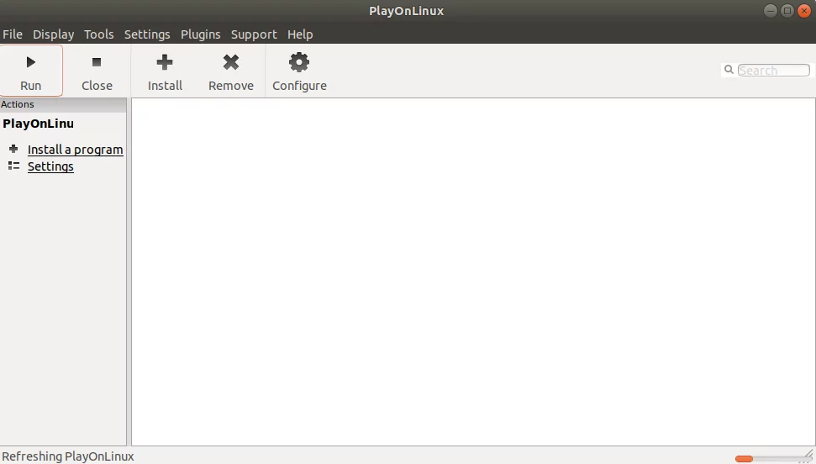Click the Remove X icon

click(231, 62)
